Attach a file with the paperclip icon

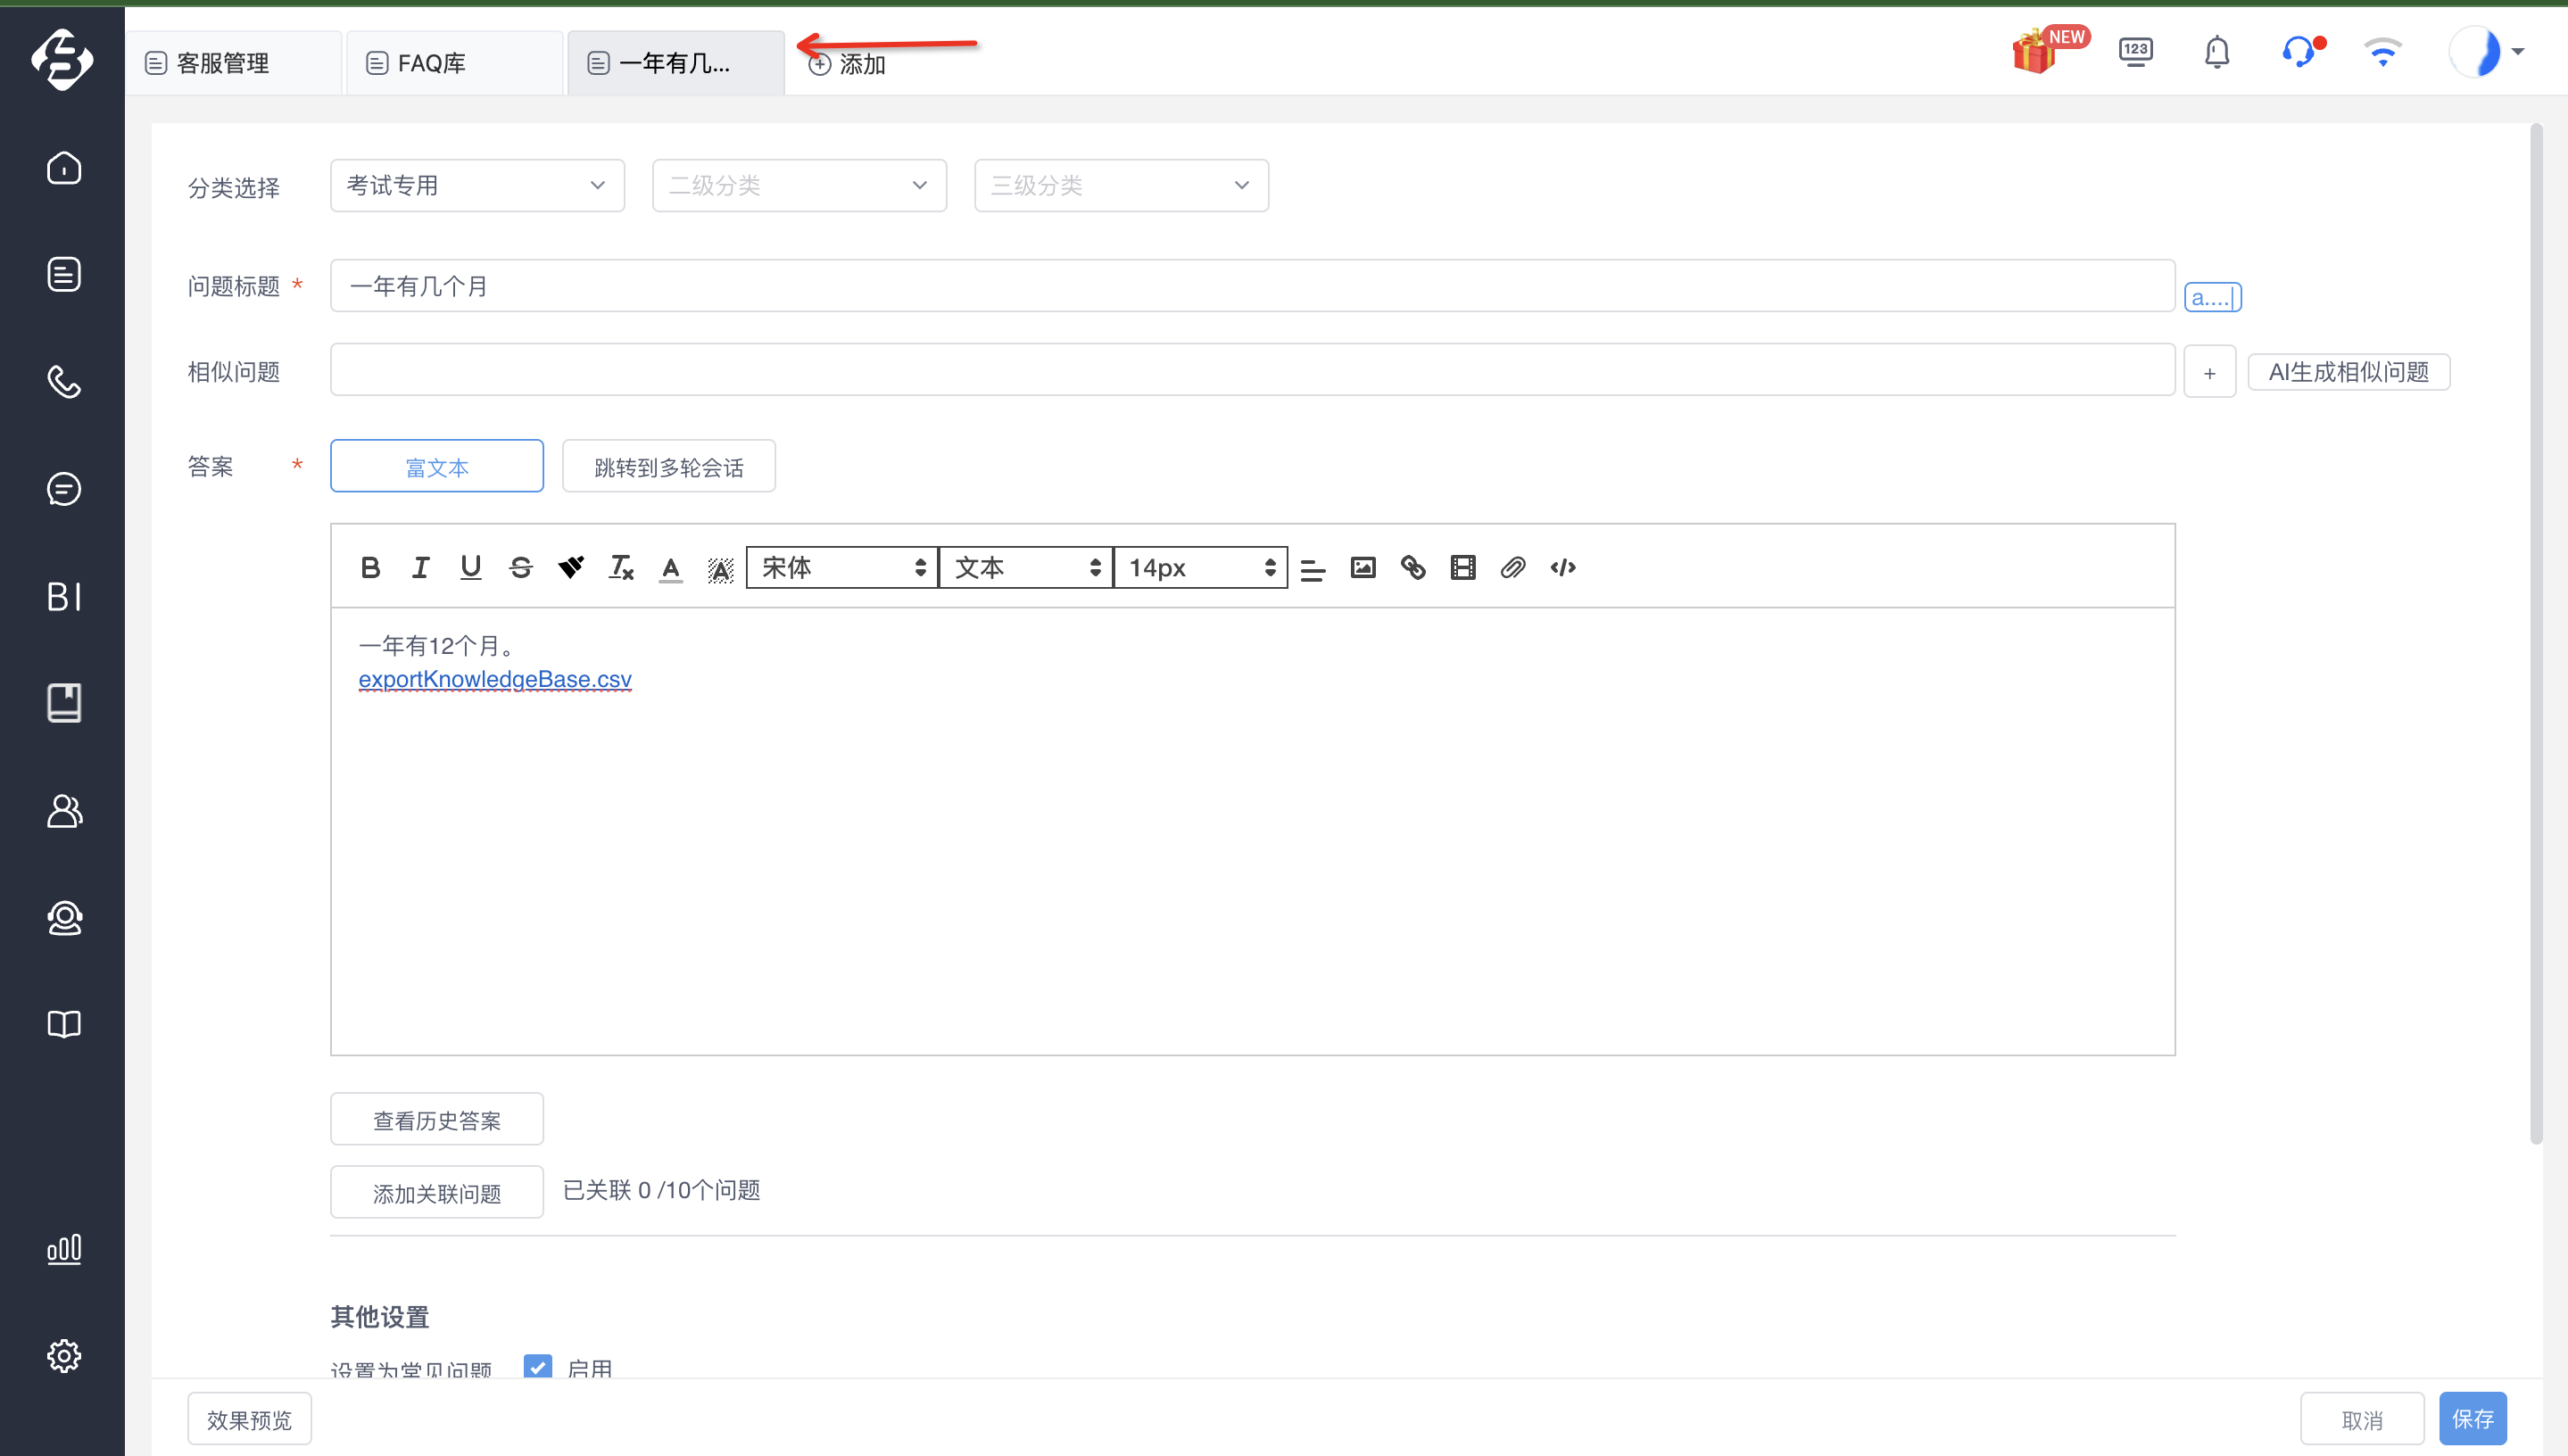pos(1513,568)
